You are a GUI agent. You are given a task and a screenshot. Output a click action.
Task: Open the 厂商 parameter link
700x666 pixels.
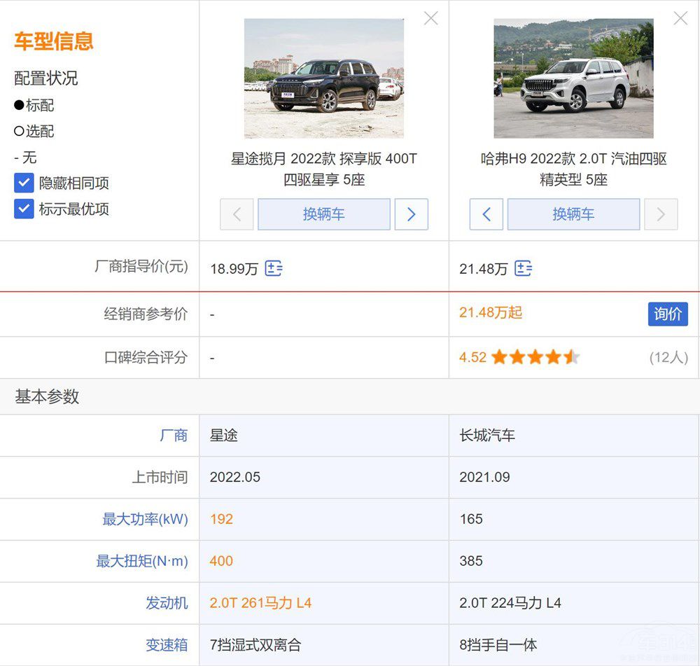(x=174, y=436)
